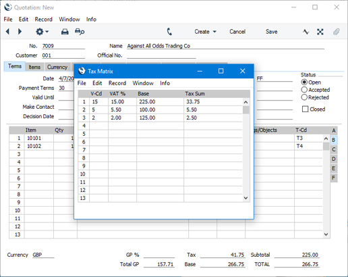Switch to the Currency tab
The image size is (348, 277).
pos(57,67)
